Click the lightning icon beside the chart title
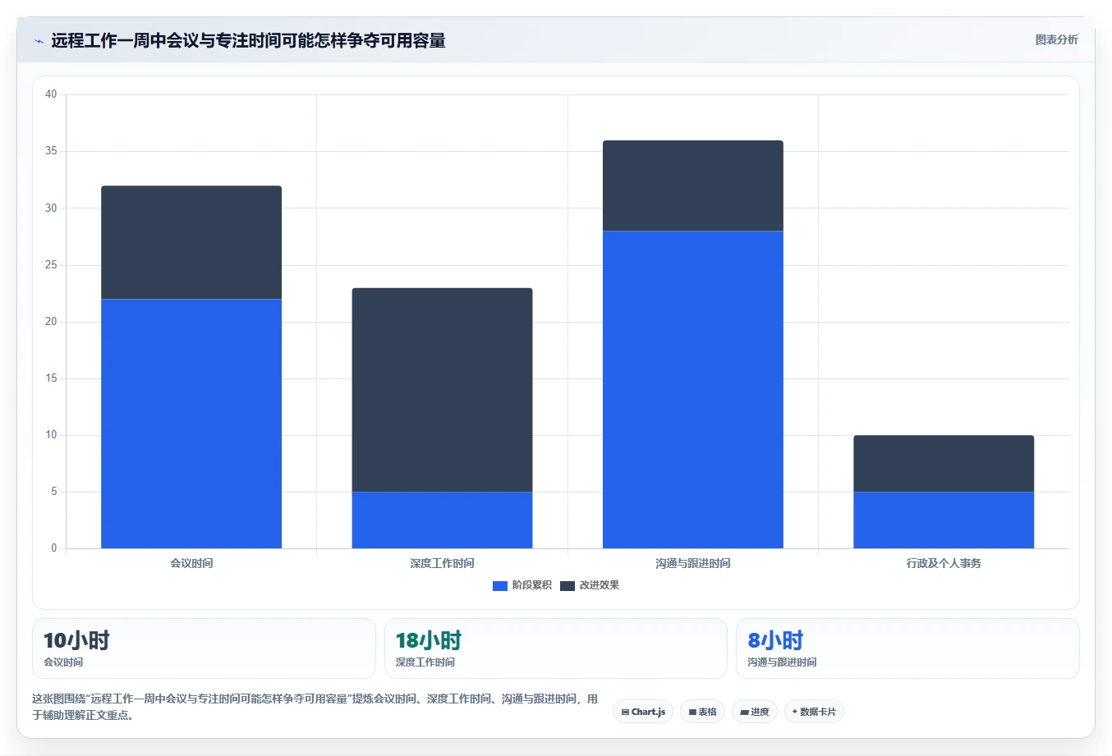 tap(39, 41)
